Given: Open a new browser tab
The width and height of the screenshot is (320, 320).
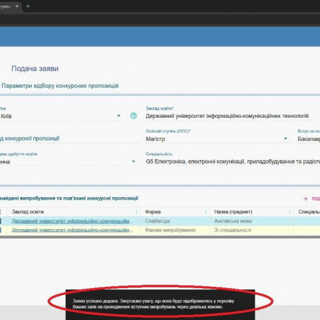Looking at the screenshot, I should click(28, 6).
